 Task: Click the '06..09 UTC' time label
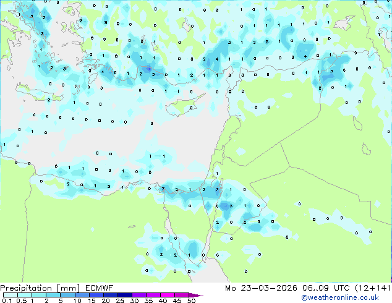point(326,288)
